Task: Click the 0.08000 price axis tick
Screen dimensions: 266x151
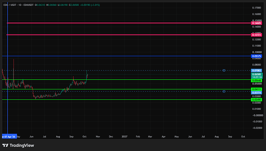Action: (x=256, y=65)
